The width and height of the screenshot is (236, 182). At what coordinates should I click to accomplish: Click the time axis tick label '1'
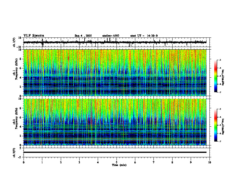coord(42,162)
